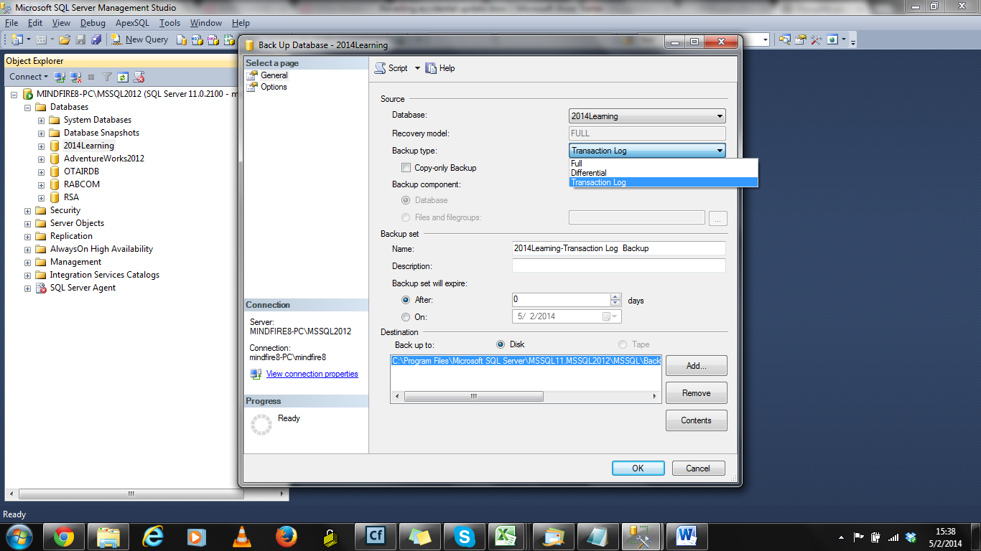Choose Differential from backup type list
Screen dimensions: 981x551
664,173
